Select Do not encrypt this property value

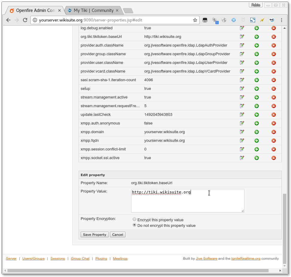pyautogui.click(x=134, y=225)
